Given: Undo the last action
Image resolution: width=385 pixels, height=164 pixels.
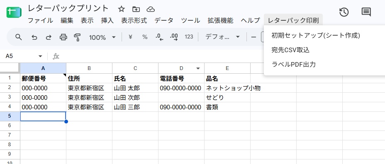Looking at the screenshot, I should pyautogui.click(x=34, y=37).
